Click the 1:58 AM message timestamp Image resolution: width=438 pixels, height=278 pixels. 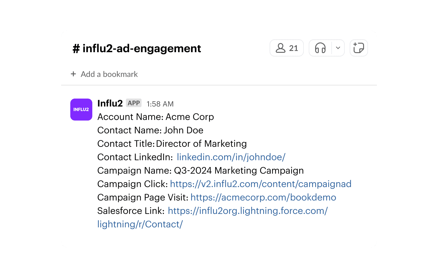click(x=160, y=104)
